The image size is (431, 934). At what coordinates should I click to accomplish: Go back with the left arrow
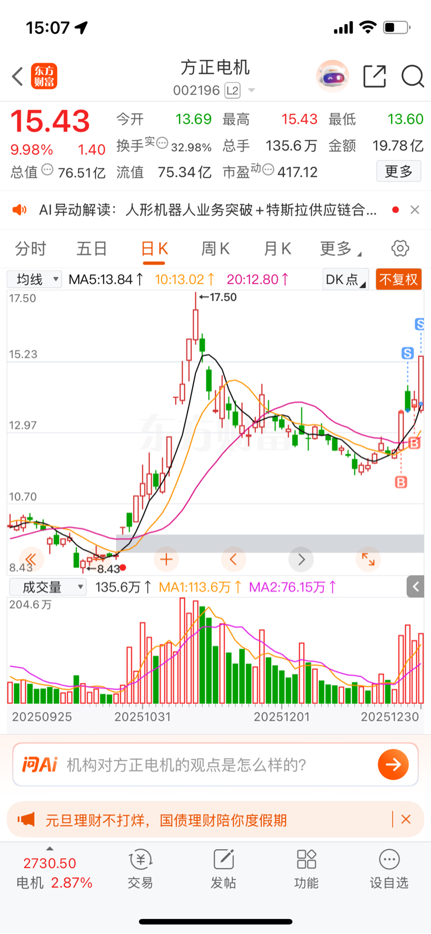(x=17, y=76)
